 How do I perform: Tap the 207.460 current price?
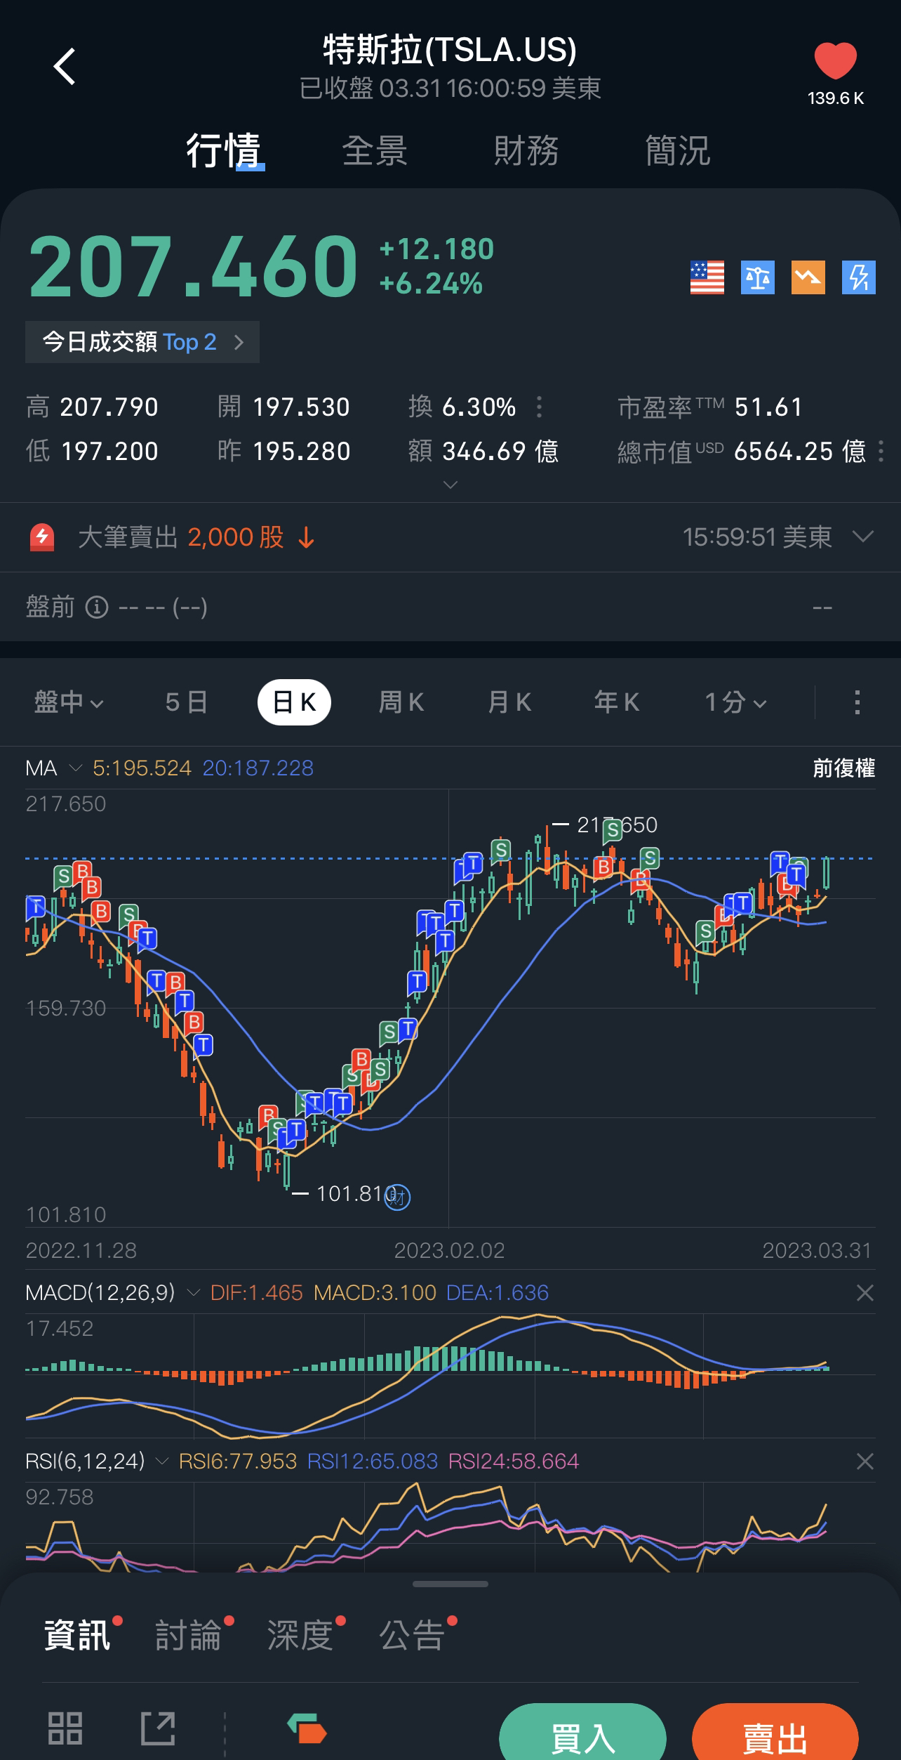coord(193,267)
